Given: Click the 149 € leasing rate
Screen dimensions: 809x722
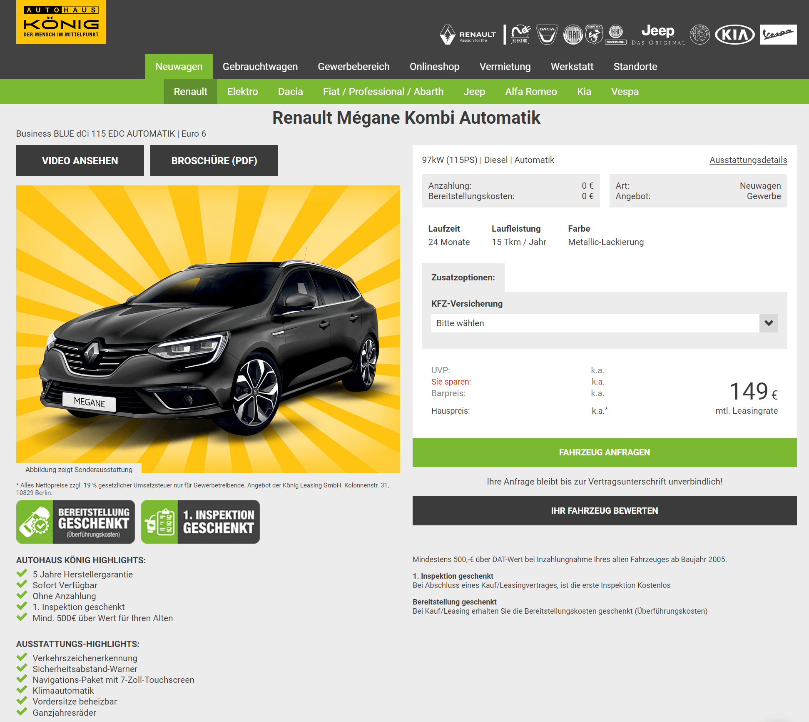Looking at the screenshot, I should 753,392.
